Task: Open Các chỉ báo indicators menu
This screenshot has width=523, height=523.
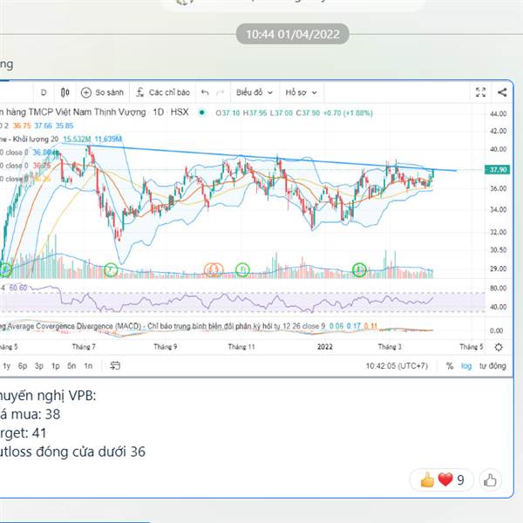Action: pyautogui.click(x=163, y=92)
